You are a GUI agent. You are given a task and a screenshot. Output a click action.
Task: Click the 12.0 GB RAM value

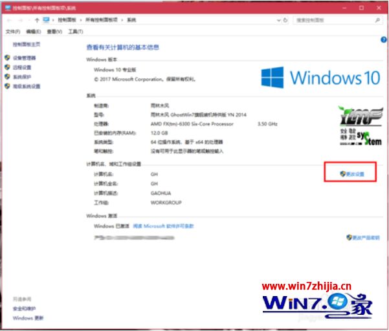click(x=159, y=133)
